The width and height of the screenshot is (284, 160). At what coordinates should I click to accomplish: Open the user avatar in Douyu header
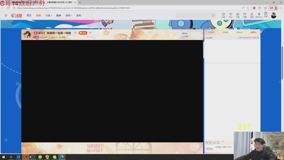[273, 15]
